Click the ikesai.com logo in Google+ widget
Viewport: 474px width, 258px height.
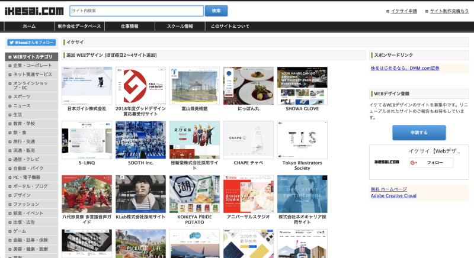point(387,162)
